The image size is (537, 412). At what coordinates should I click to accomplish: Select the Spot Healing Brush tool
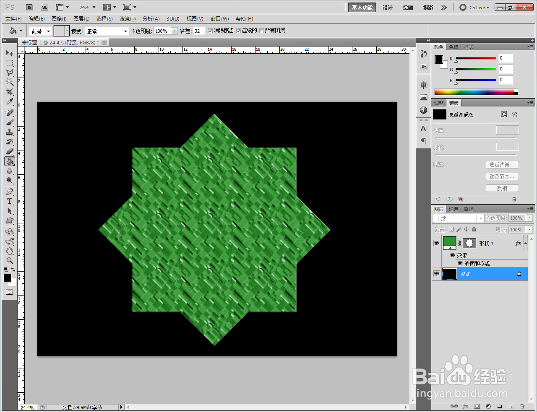[10, 113]
